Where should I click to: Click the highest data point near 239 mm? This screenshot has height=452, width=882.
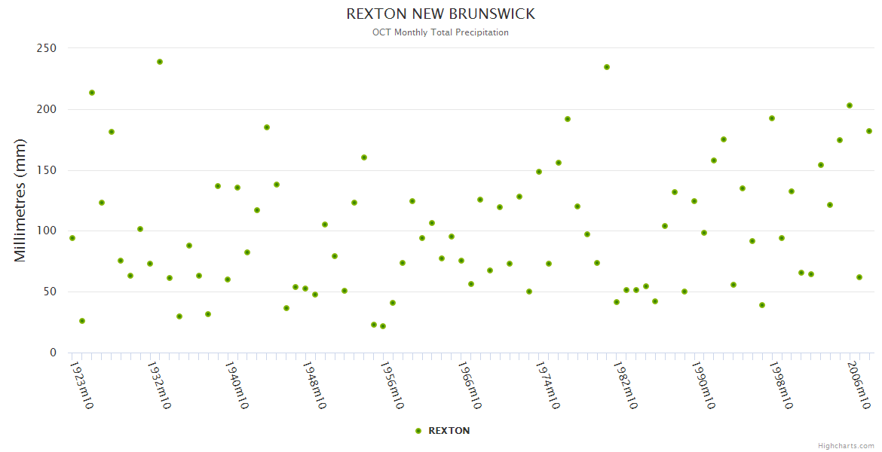(160, 62)
